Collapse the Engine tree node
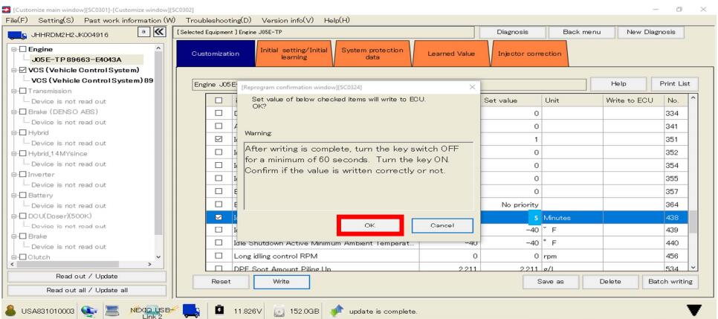This screenshot has height=319, width=718. tap(14, 49)
